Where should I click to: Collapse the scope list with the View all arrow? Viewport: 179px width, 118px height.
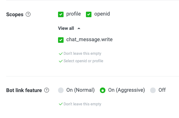(79, 29)
